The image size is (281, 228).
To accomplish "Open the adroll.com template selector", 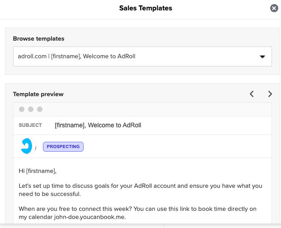I will [x=142, y=56].
